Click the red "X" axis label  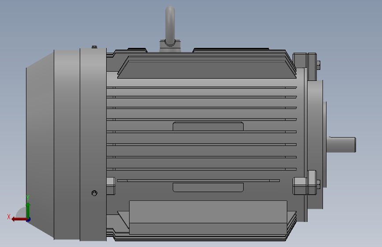tap(9, 217)
